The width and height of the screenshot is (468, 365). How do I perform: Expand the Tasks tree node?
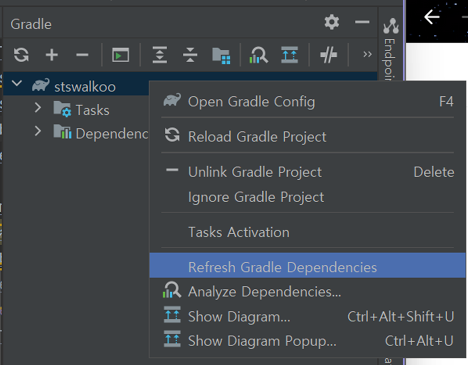(38, 107)
